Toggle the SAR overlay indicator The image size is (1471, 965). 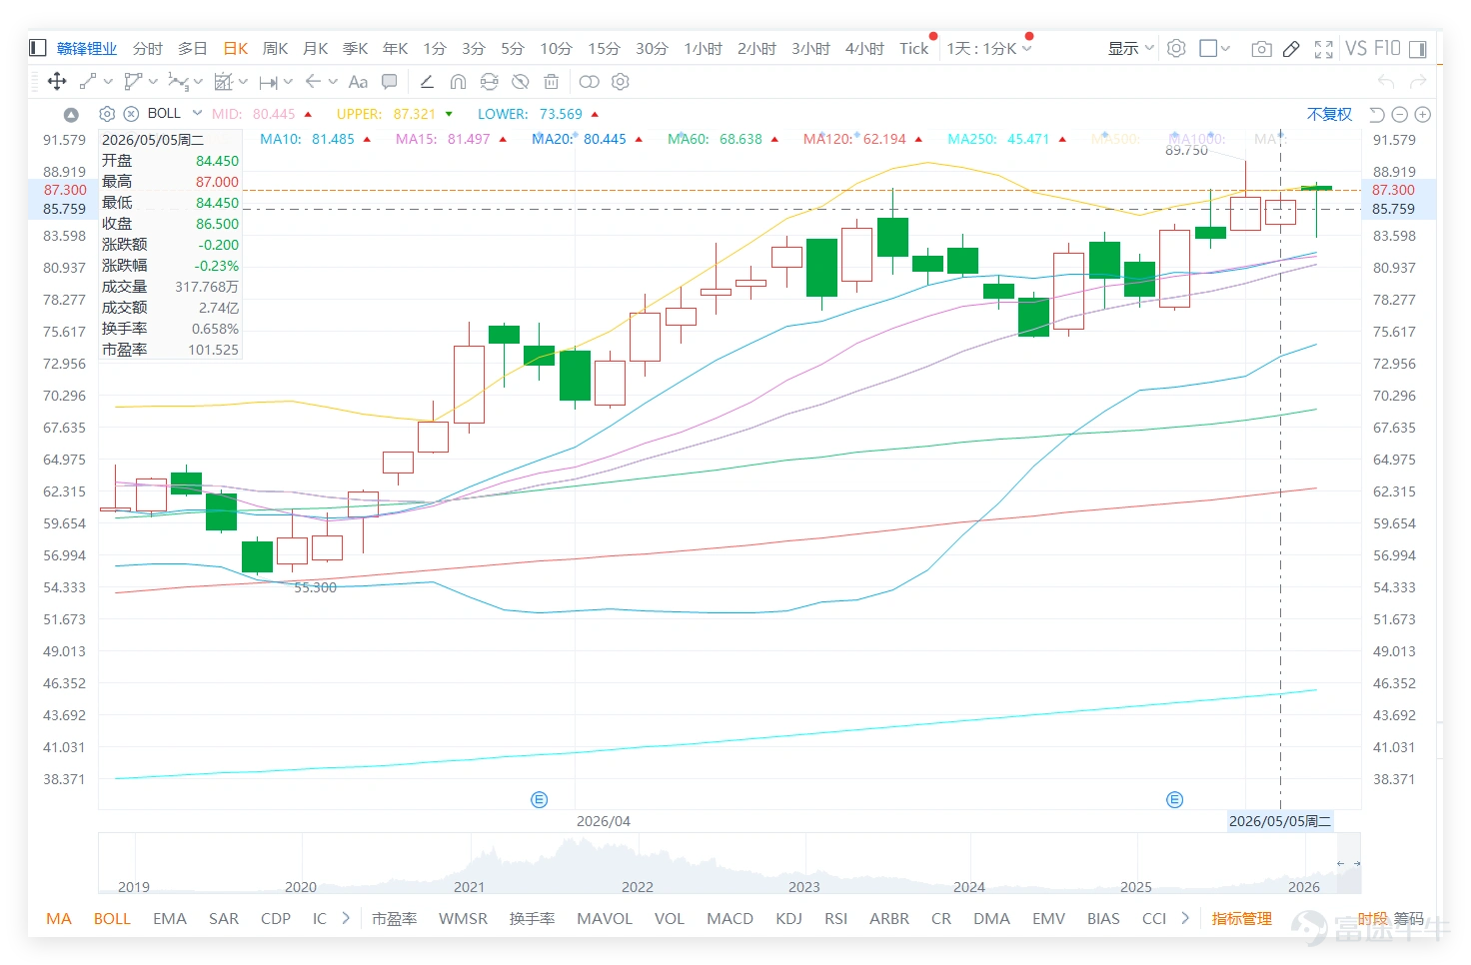224,918
